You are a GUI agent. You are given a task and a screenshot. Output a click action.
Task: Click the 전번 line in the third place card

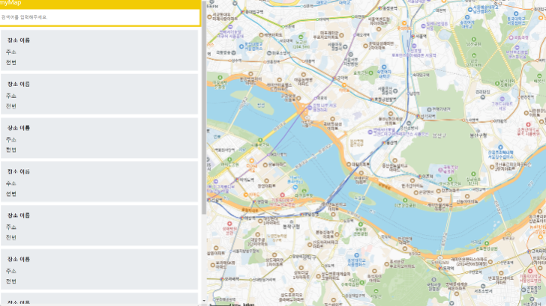point(11,150)
